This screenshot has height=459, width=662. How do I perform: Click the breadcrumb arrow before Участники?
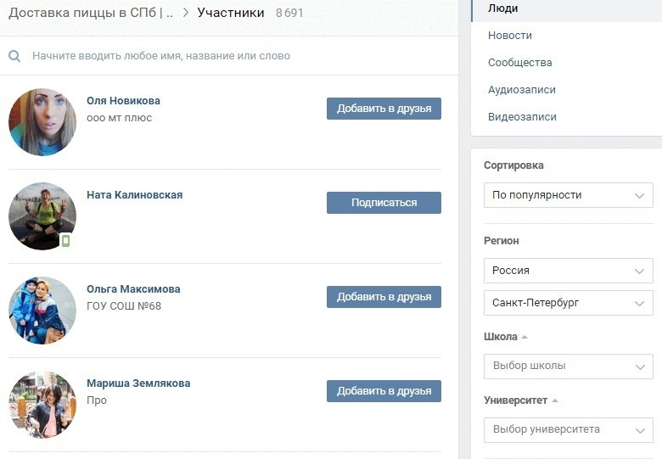(185, 13)
